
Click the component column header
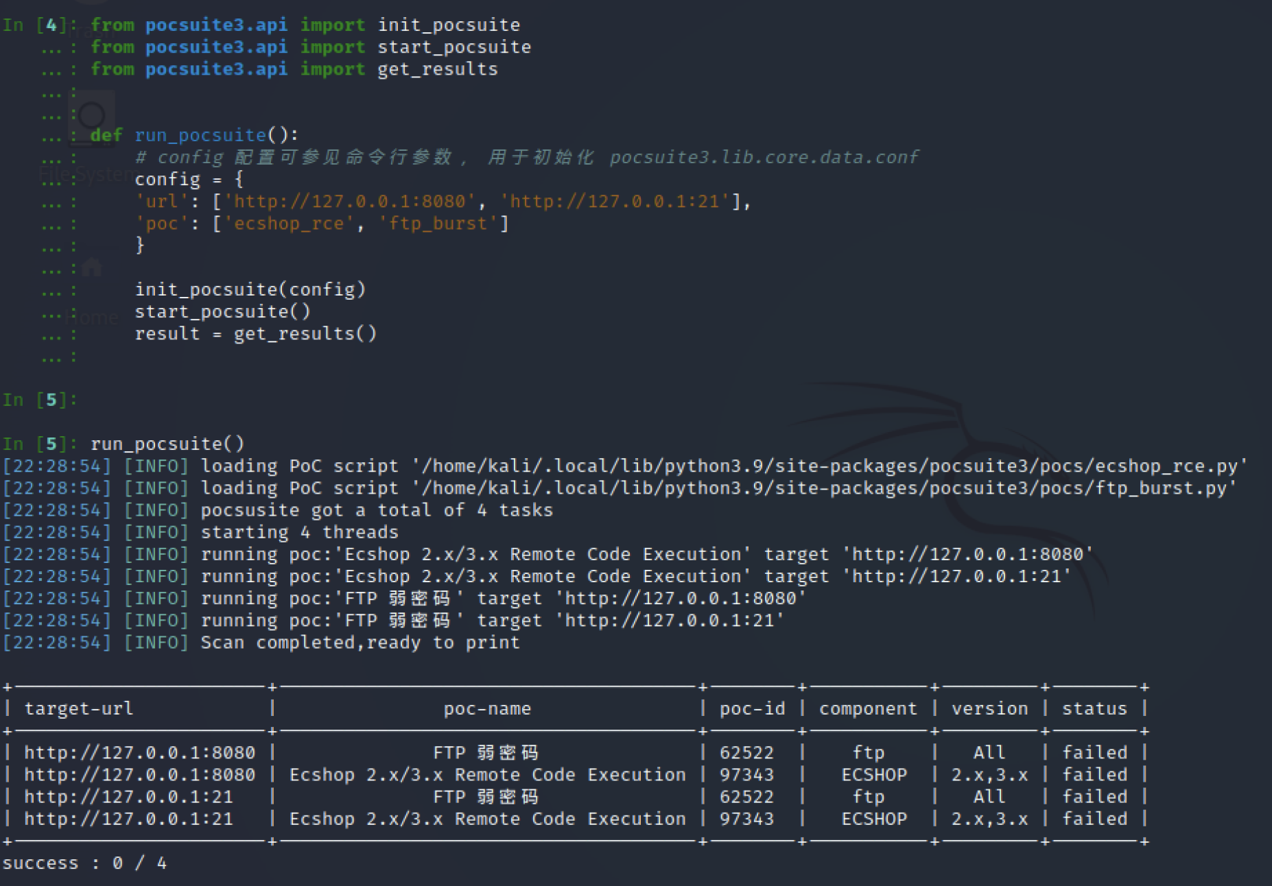click(x=868, y=708)
